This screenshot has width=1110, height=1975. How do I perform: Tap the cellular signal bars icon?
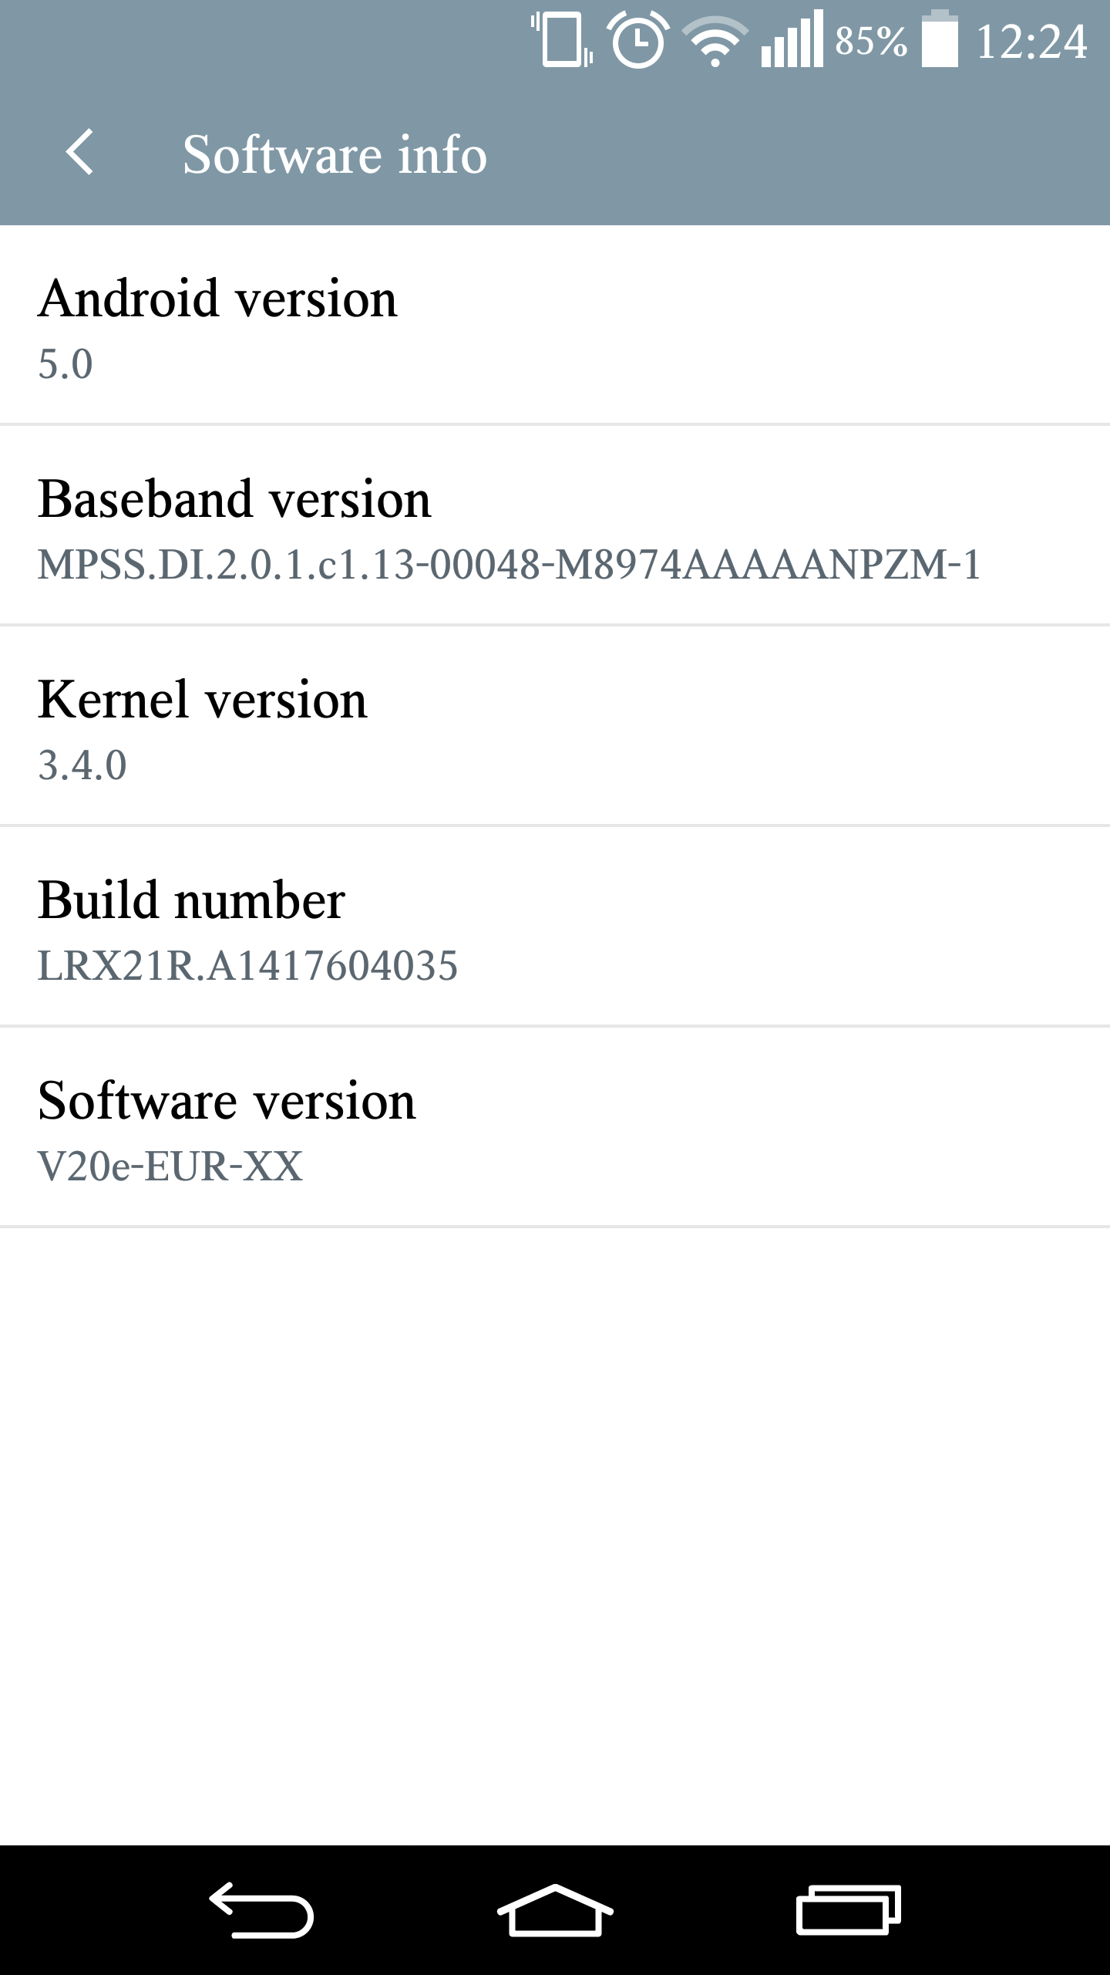tap(792, 40)
